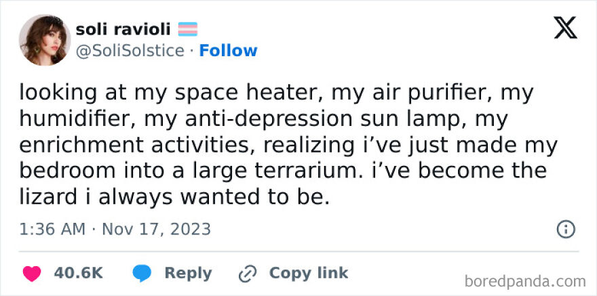Click the flag emoji beside the name
The width and height of the screenshot is (597, 296).
click(x=188, y=29)
